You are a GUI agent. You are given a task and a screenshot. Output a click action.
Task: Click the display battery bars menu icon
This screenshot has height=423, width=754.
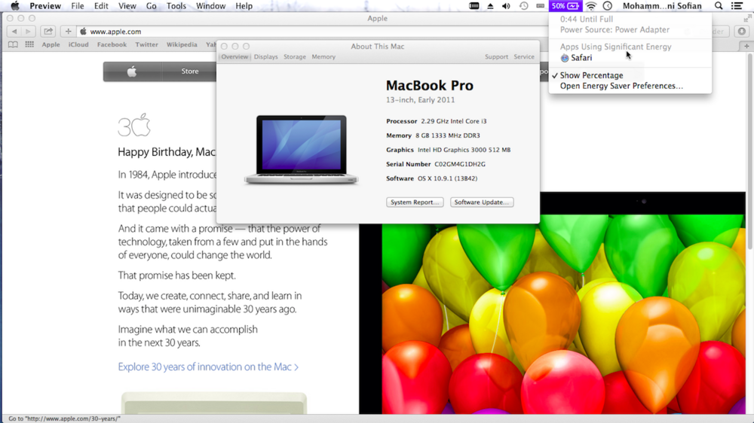tap(474, 6)
